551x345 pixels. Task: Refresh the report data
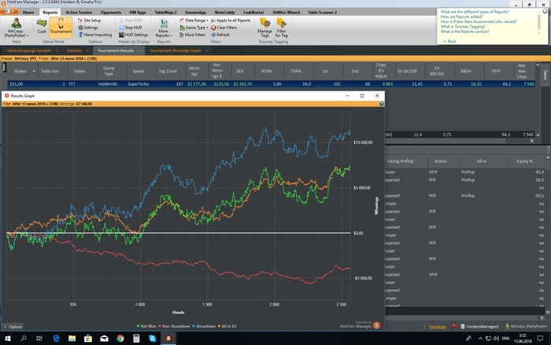220,35
